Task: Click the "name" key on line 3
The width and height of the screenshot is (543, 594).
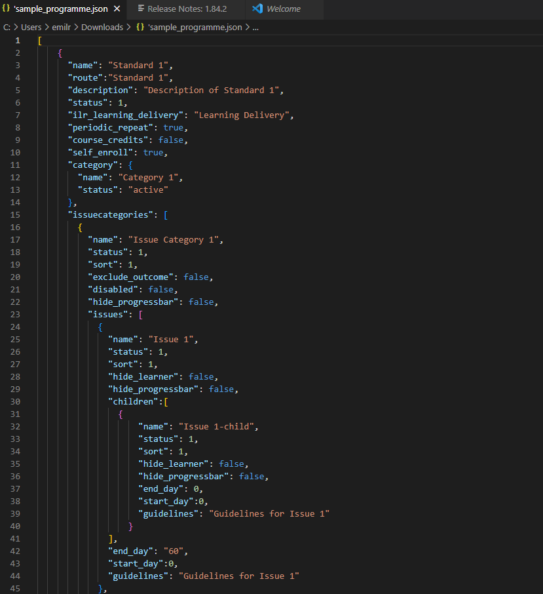Action: (x=83, y=66)
